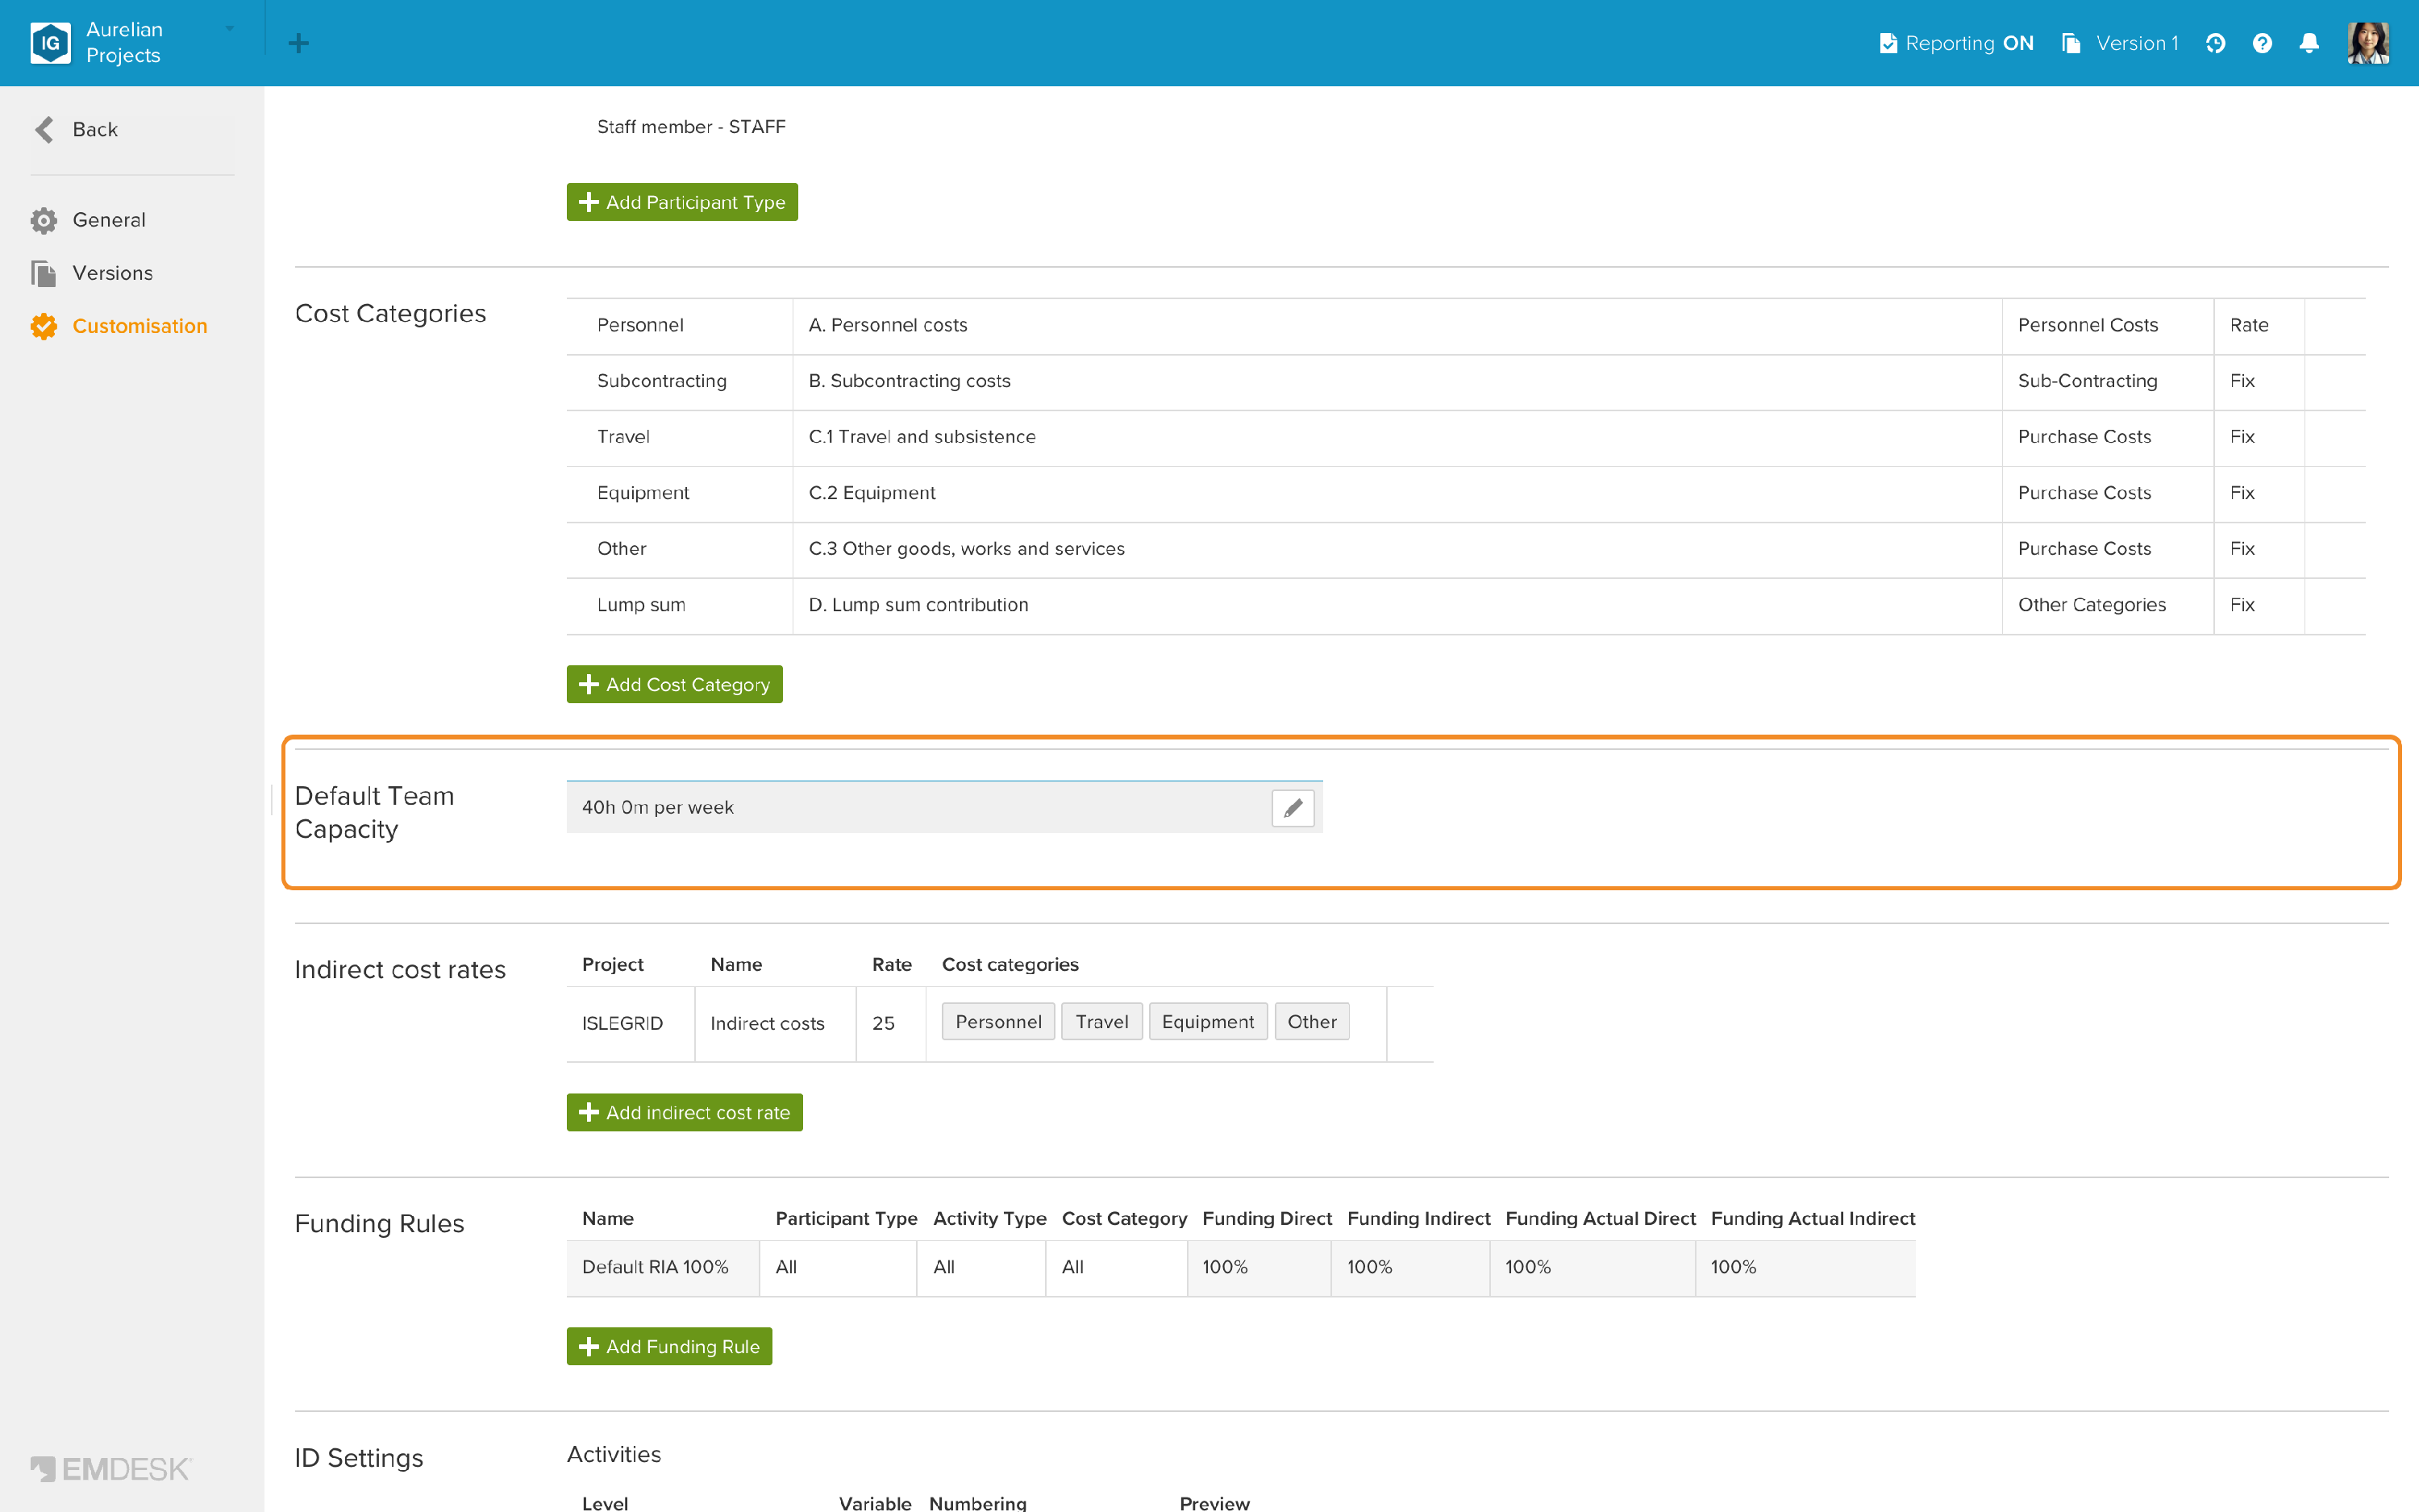The image size is (2419, 1512).
Task: Open Versions in the sidebar
Action: [x=92, y=273]
